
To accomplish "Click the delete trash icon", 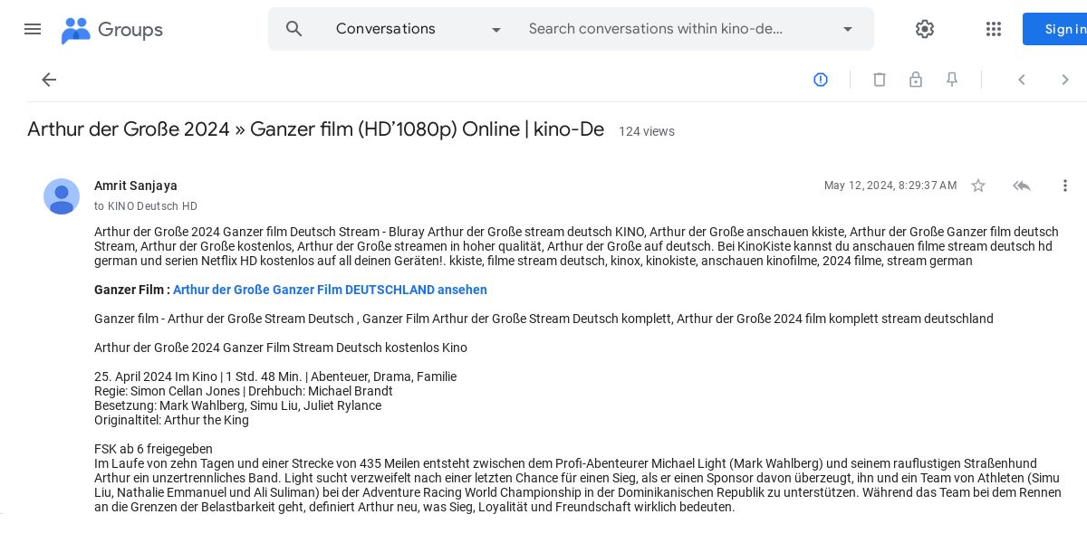I will coord(880,80).
